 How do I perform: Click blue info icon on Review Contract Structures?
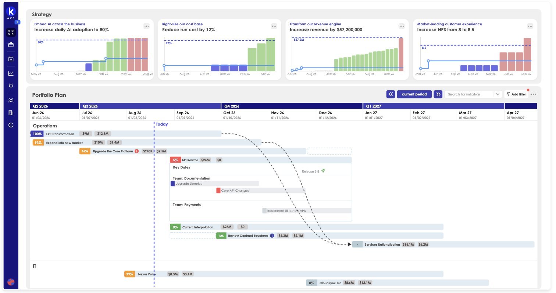click(272, 236)
